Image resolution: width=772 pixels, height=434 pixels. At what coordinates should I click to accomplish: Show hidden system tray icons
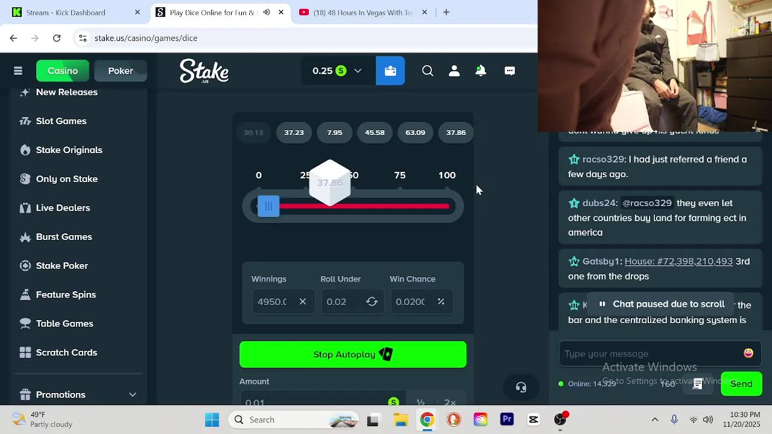tap(654, 420)
